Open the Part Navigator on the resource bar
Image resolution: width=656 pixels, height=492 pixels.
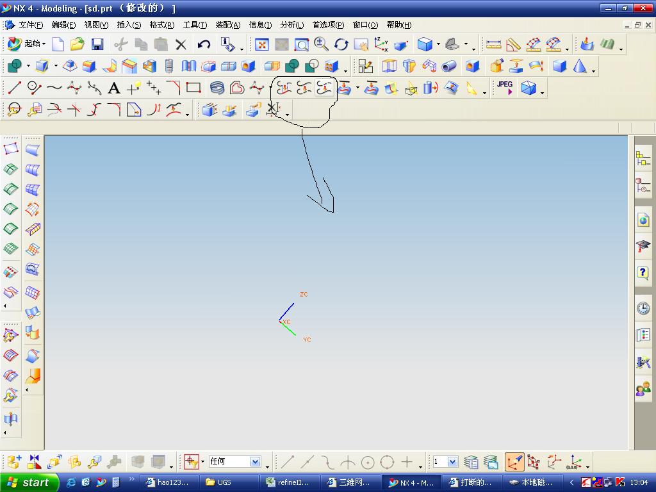(x=643, y=185)
